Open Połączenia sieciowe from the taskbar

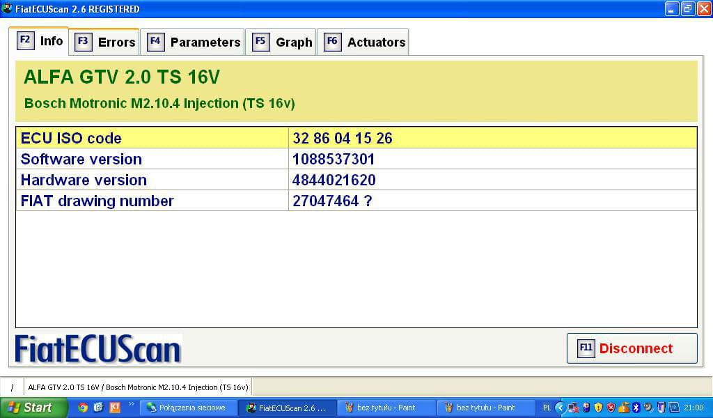pyautogui.click(x=187, y=408)
